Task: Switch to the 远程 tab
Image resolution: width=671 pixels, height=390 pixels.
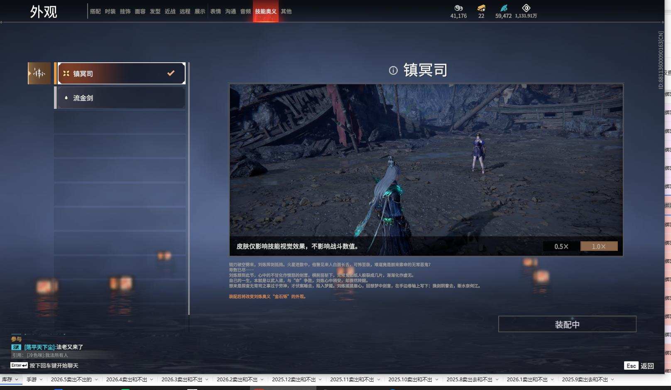Action: click(185, 11)
